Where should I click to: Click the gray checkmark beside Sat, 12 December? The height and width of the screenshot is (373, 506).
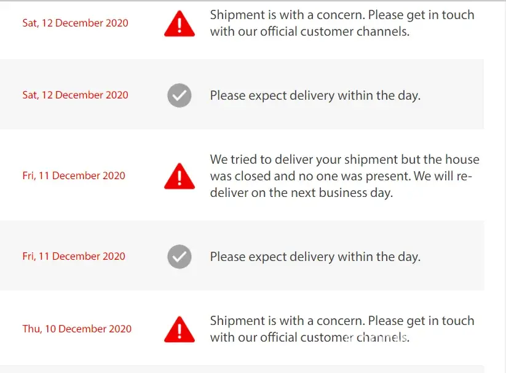point(180,95)
